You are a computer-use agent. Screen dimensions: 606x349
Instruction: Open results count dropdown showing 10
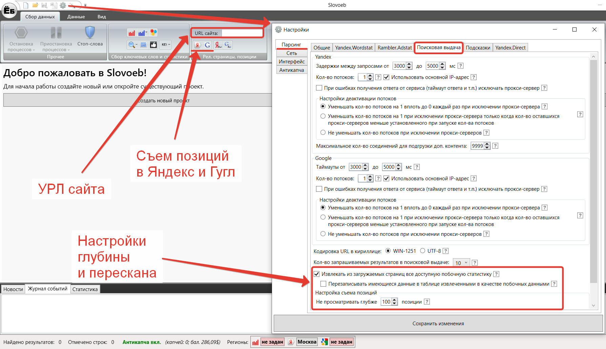coord(461,263)
